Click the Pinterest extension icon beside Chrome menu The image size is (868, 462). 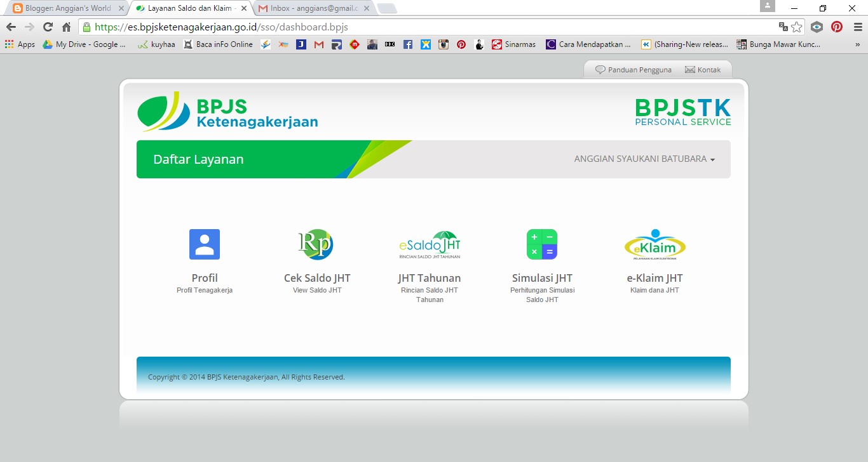pyautogui.click(x=837, y=27)
